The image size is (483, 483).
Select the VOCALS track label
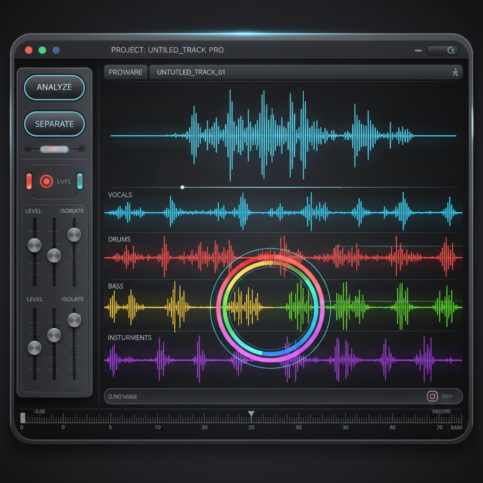coord(120,195)
